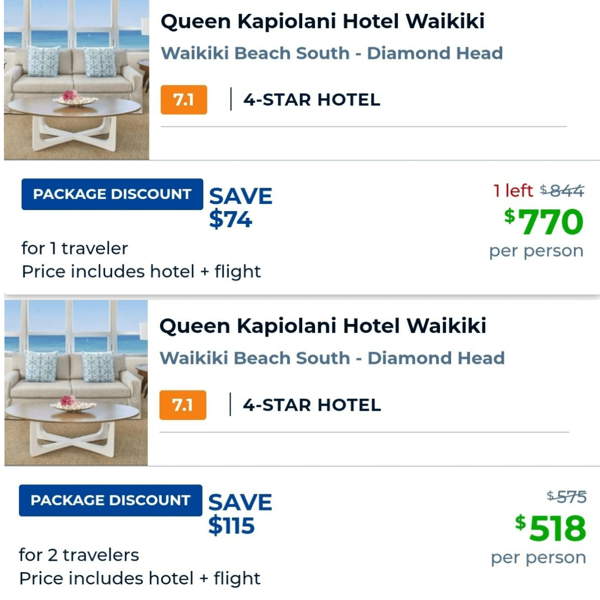Click the 7.1 rating badge on first listing
Image resolution: width=600 pixels, height=600 pixels.
[x=184, y=100]
